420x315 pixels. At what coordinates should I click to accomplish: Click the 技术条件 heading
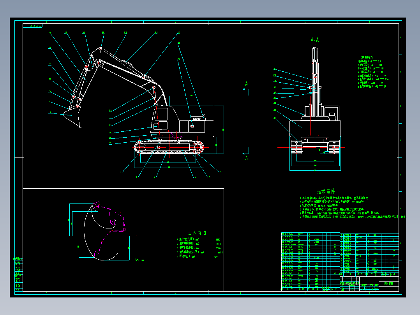coord(326,191)
